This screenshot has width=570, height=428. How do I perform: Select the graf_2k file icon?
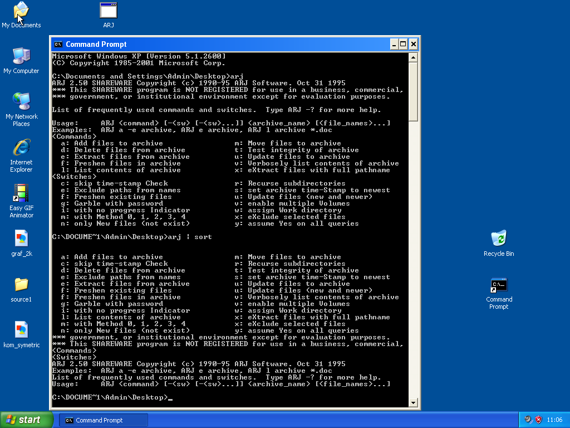(x=21, y=243)
